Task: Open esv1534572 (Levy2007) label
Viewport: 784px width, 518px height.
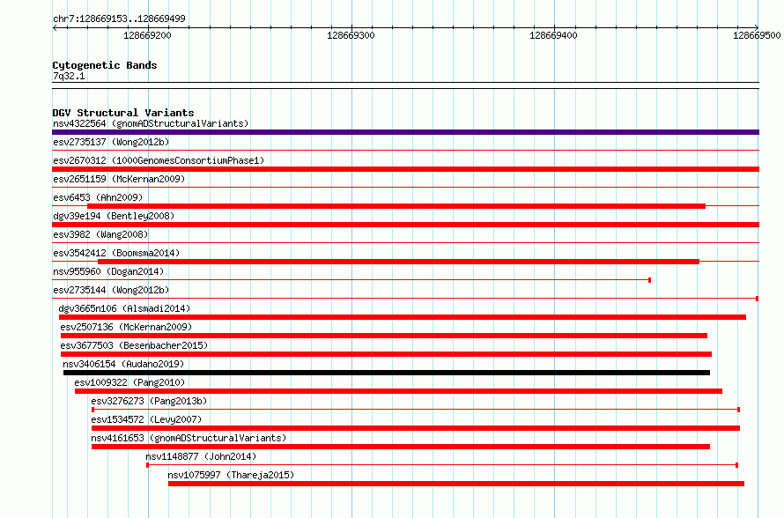Action: coord(146,419)
